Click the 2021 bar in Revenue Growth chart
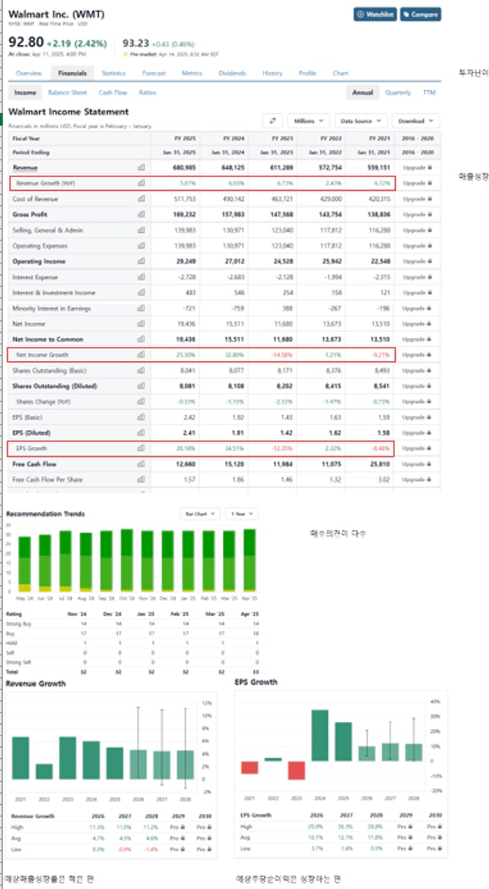The width and height of the screenshot is (489, 889). point(21,758)
